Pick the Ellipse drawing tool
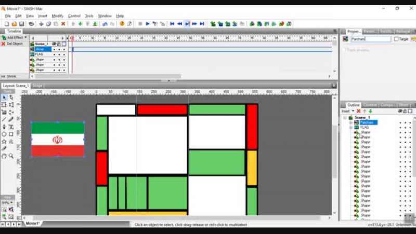 point(4,134)
